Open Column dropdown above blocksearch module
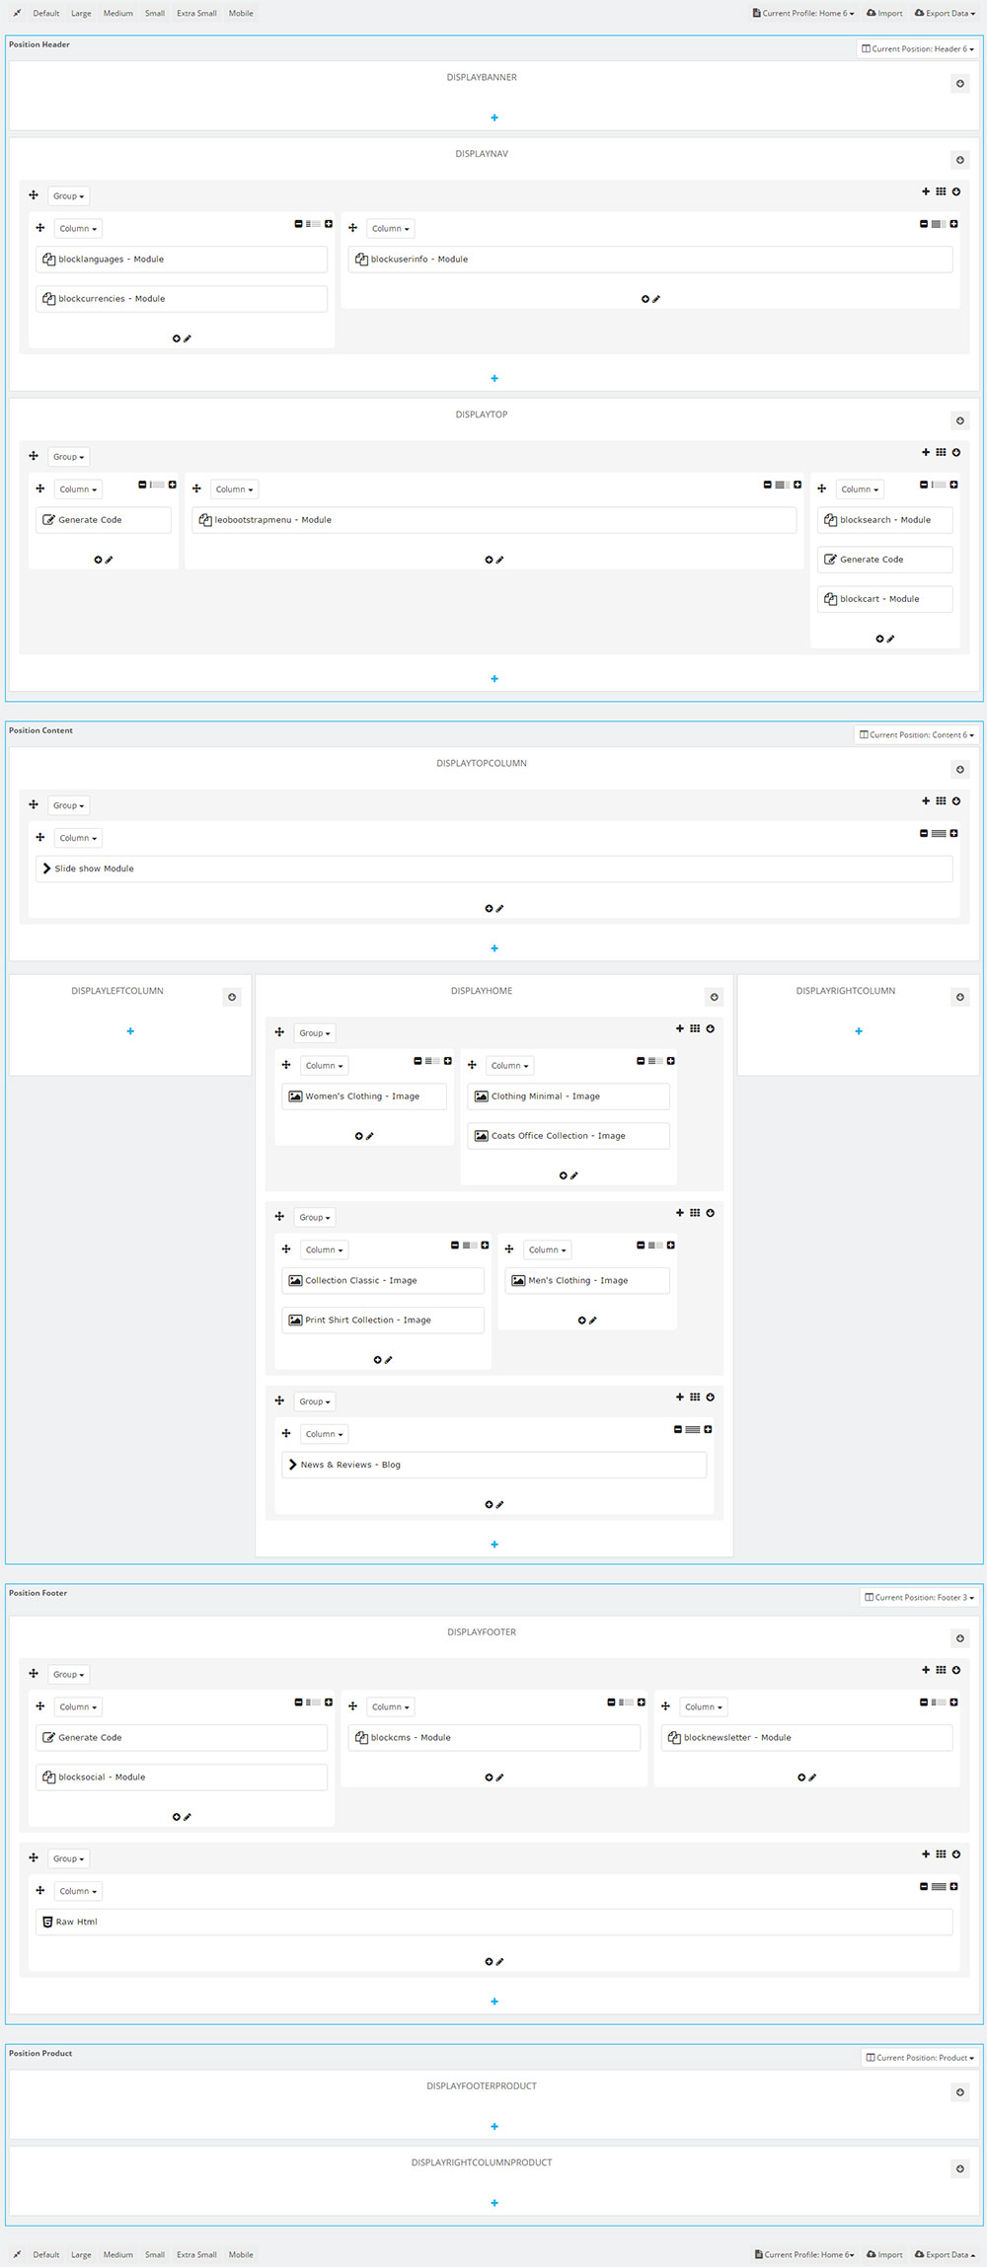Viewport: 987px width, 2267px height. 860,489
